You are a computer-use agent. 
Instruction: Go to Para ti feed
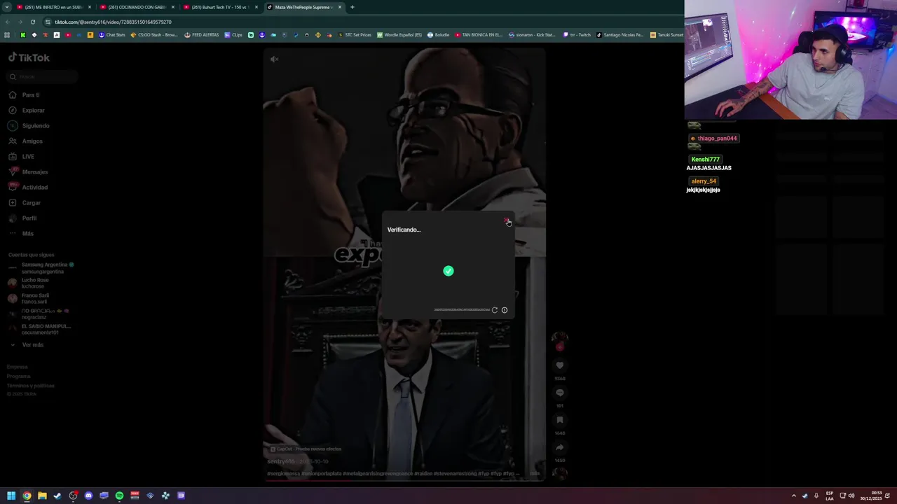tap(30, 94)
